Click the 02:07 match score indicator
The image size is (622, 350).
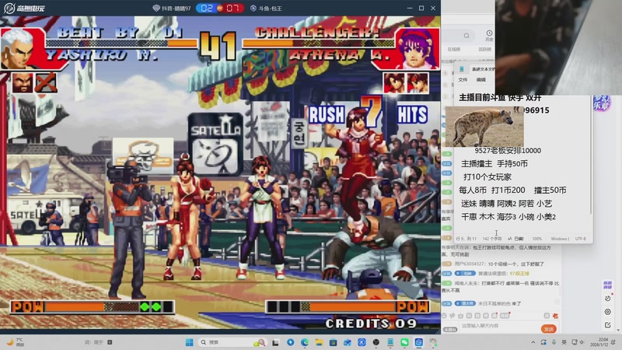click(x=220, y=8)
